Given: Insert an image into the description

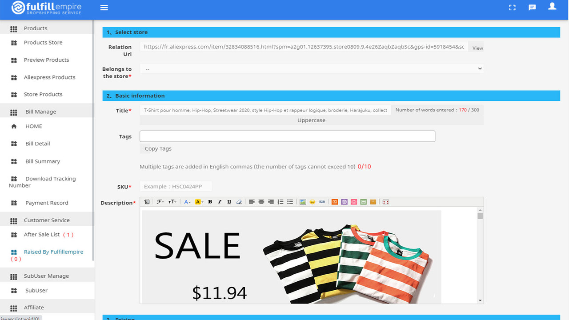Looking at the screenshot, I should [303, 202].
